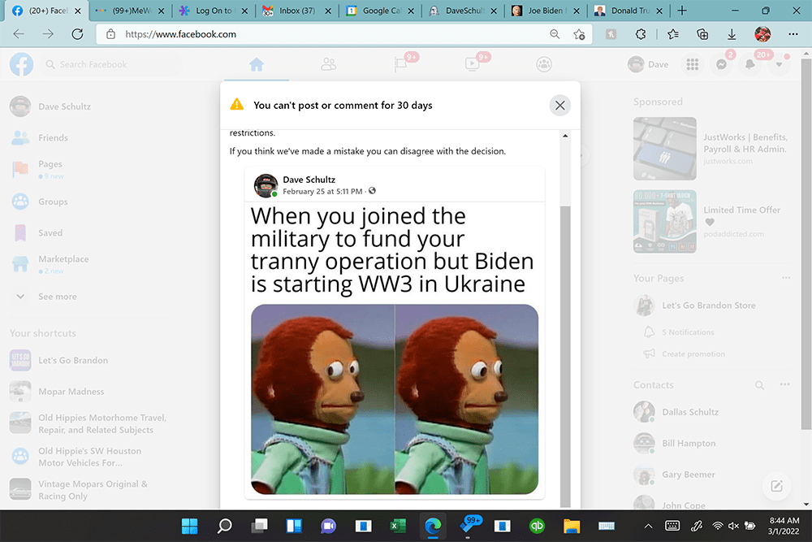The height and width of the screenshot is (542, 812).
Task: Open the Friends icon in top navigation
Action: pyautogui.click(x=328, y=64)
